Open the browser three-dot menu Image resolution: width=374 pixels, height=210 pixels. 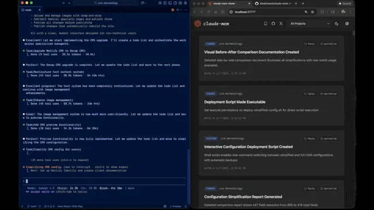pyautogui.click(x=351, y=12)
